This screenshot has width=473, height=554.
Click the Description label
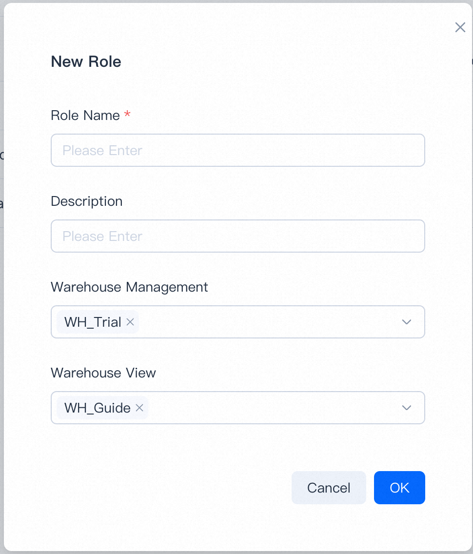tap(87, 201)
